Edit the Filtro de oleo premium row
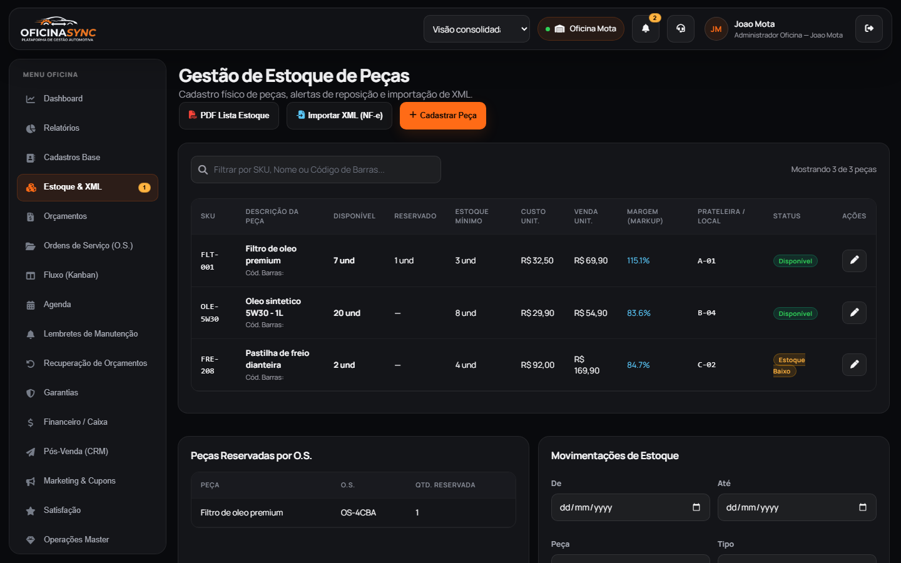This screenshot has height=563, width=901. (854, 260)
